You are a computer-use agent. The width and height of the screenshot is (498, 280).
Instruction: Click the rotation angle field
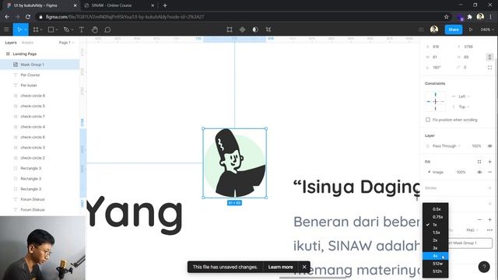coord(437,68)
